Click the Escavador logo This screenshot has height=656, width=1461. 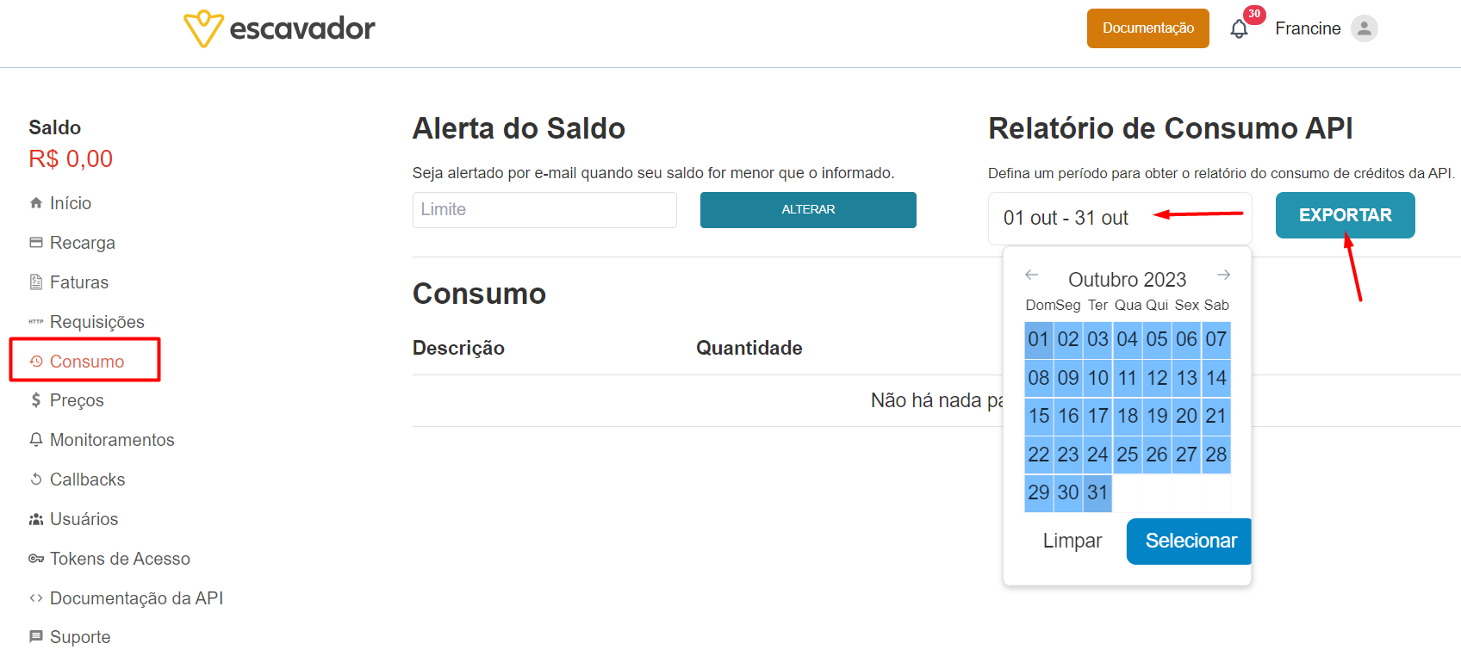coord(279,28)
